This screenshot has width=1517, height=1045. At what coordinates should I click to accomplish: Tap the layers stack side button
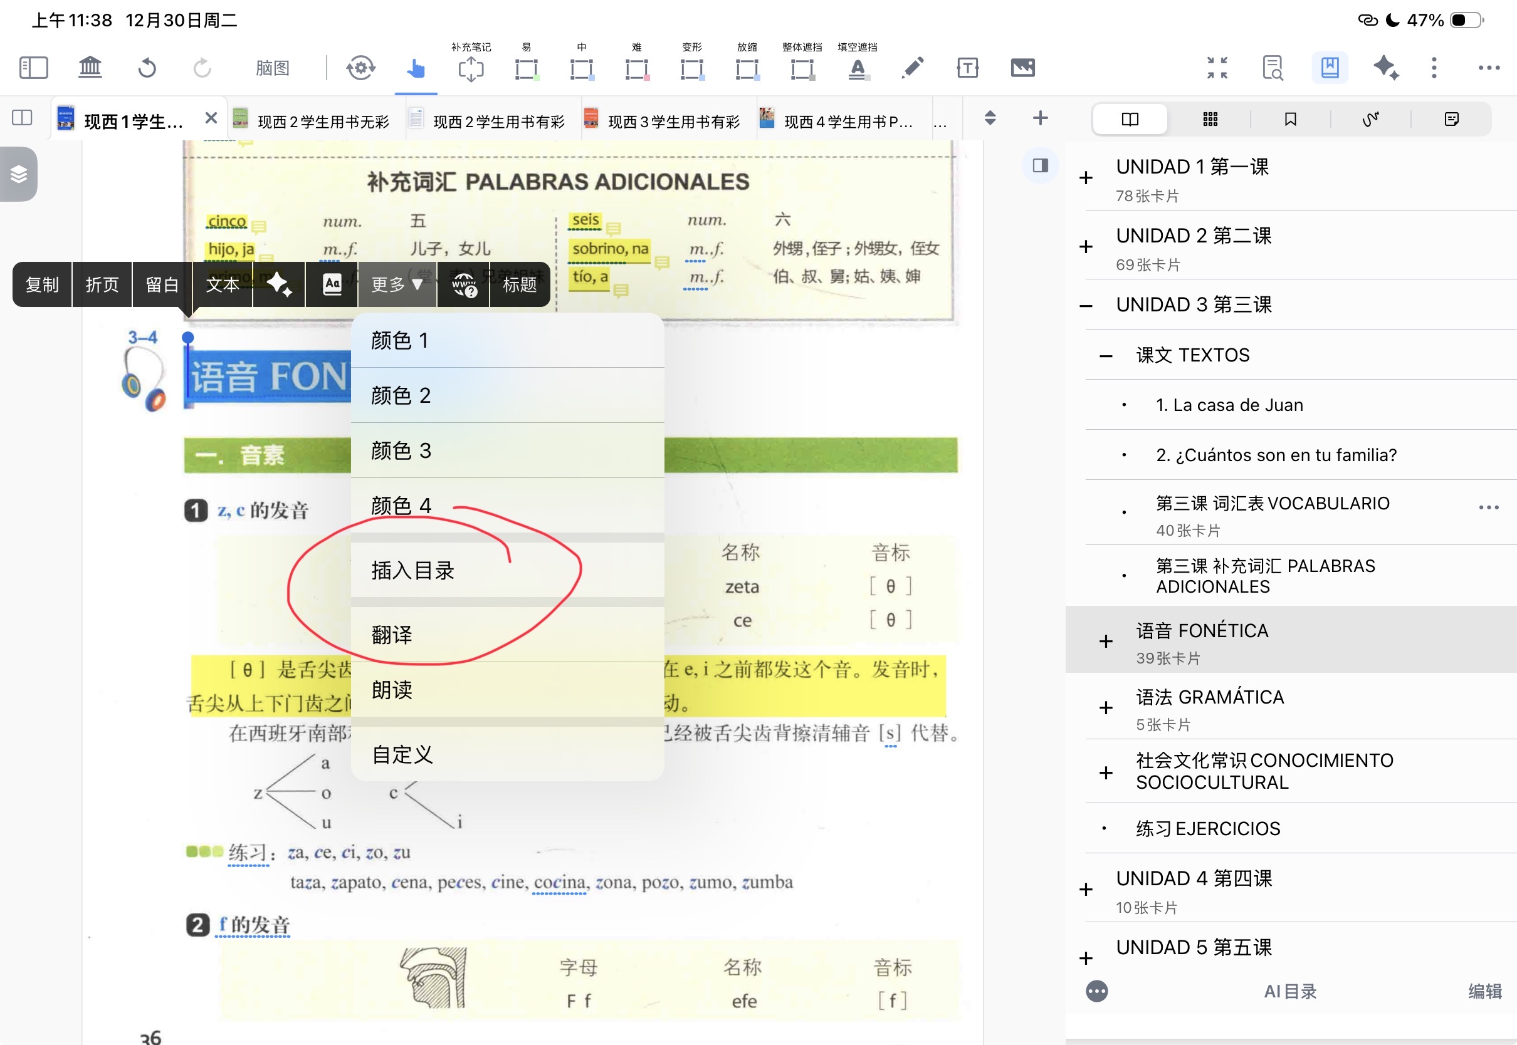pyautogui.click(x=18, y=174)
